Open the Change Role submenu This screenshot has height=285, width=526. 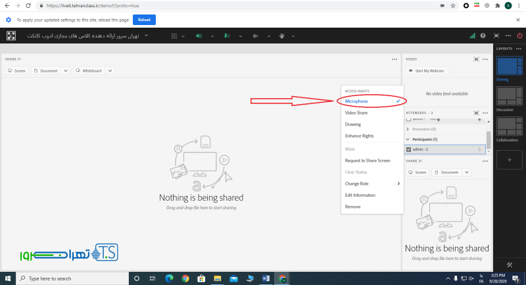click(x=371, y=184)
